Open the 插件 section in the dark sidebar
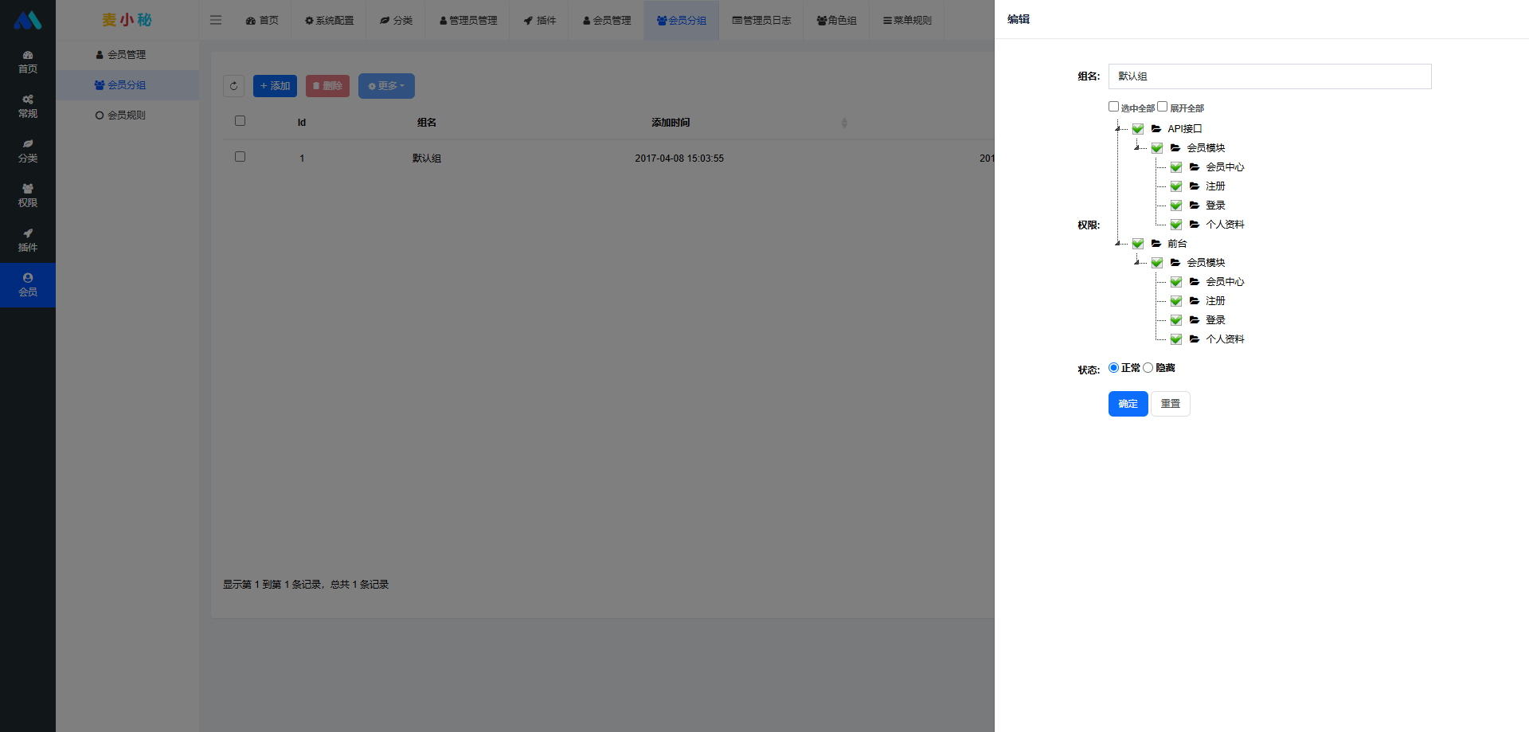Viewport: 1529px width, 732px height. click(28, 241)
